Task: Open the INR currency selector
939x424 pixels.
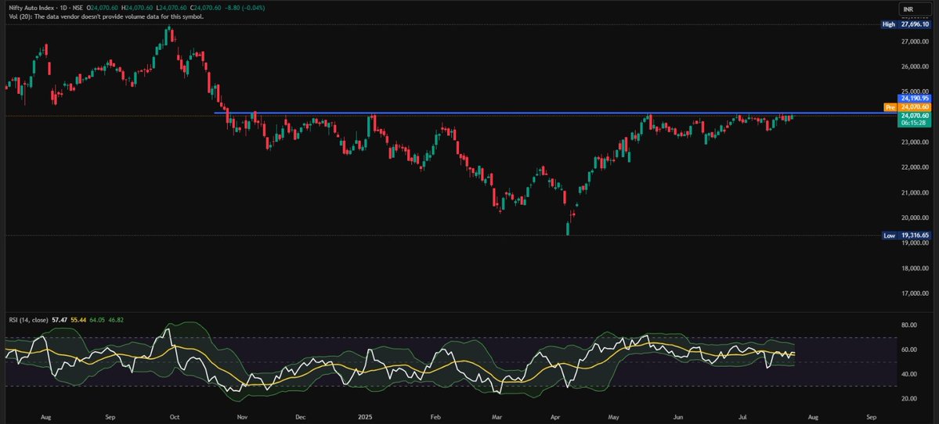Action: click(x=915, y=9)
